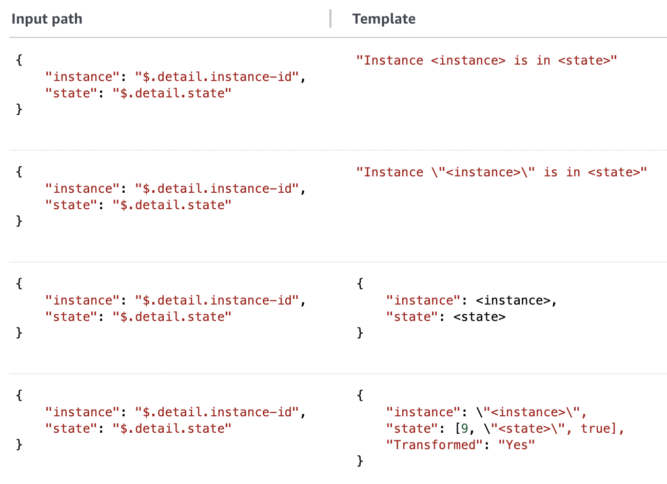The width and height of the screenshot is (667, 484).
Task: Click the column divider between header labels
Action: coord(330,18)
